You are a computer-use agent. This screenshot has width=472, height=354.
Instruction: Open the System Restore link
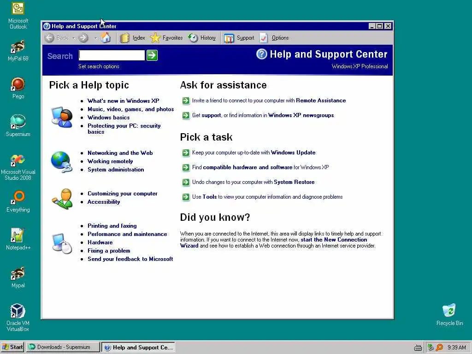coord(294,182)
